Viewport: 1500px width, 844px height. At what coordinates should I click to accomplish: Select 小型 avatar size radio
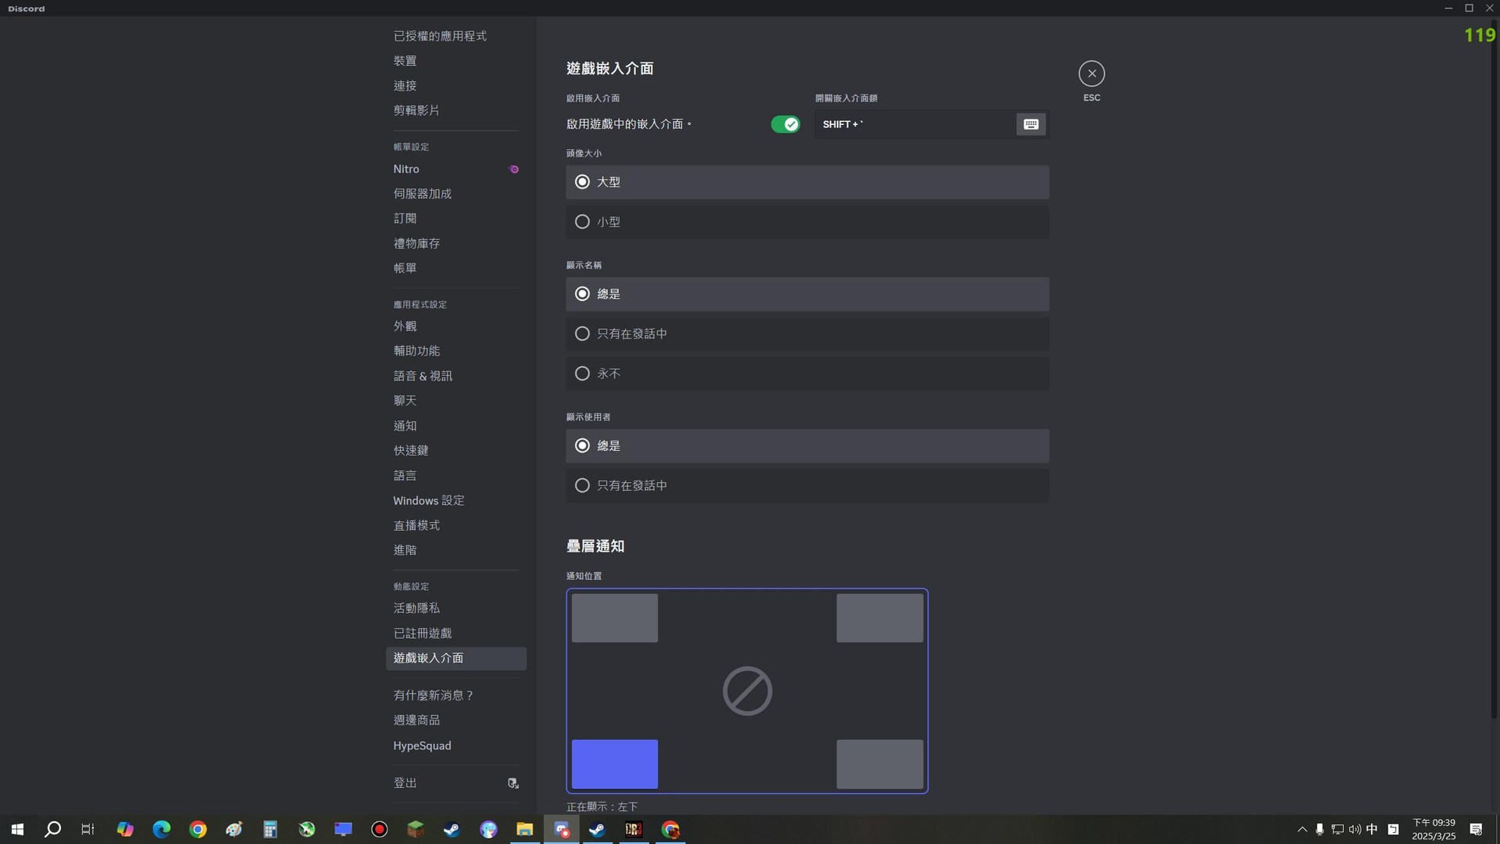coord(807,222)
